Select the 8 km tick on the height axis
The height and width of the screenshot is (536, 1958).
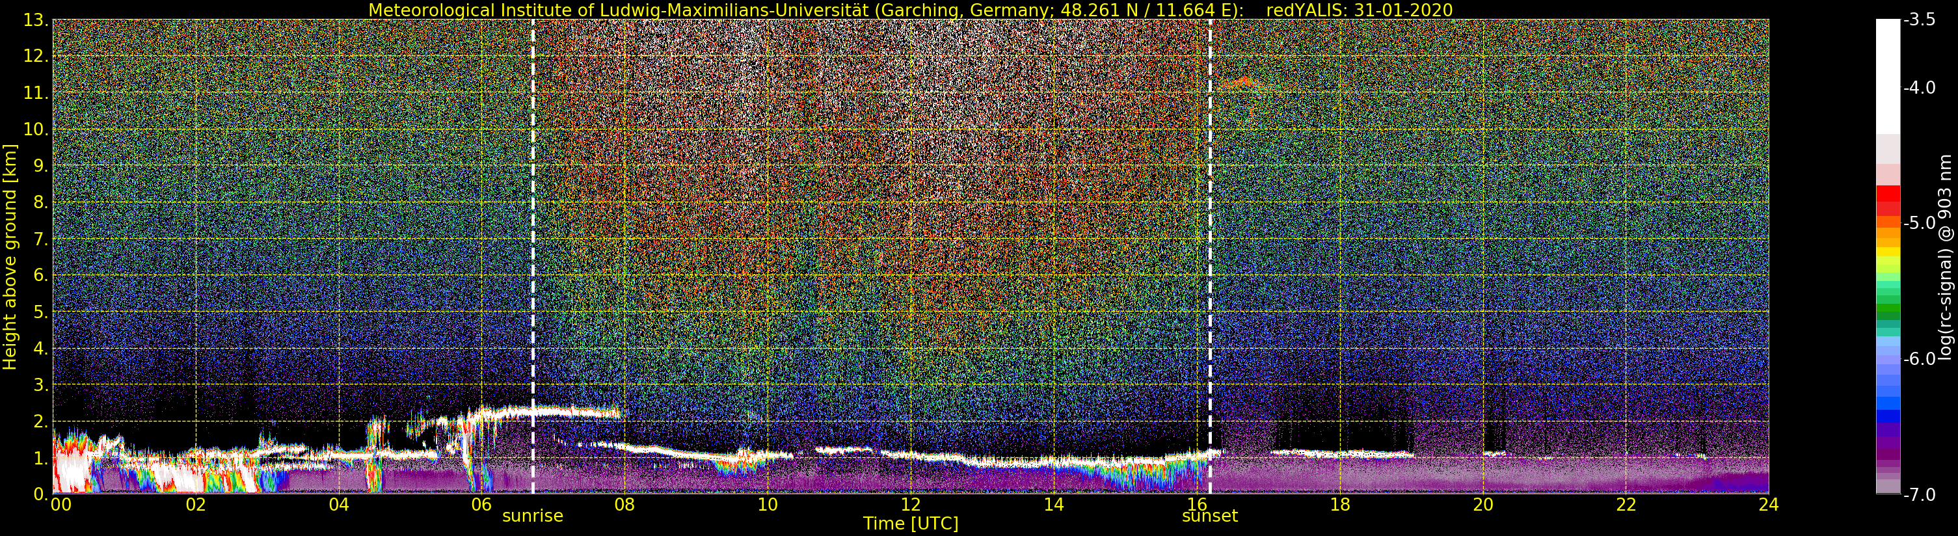coord(41,203)
